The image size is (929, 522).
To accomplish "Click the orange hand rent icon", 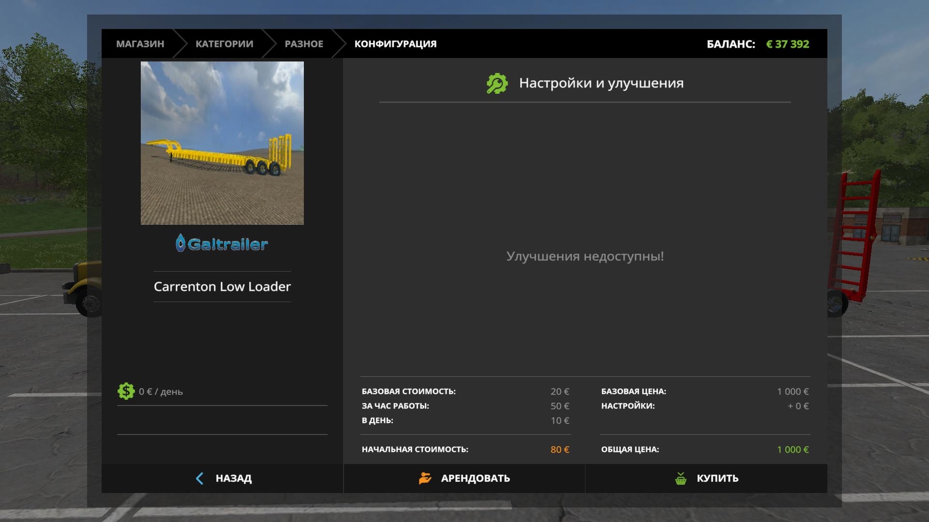I will (425, 478).
